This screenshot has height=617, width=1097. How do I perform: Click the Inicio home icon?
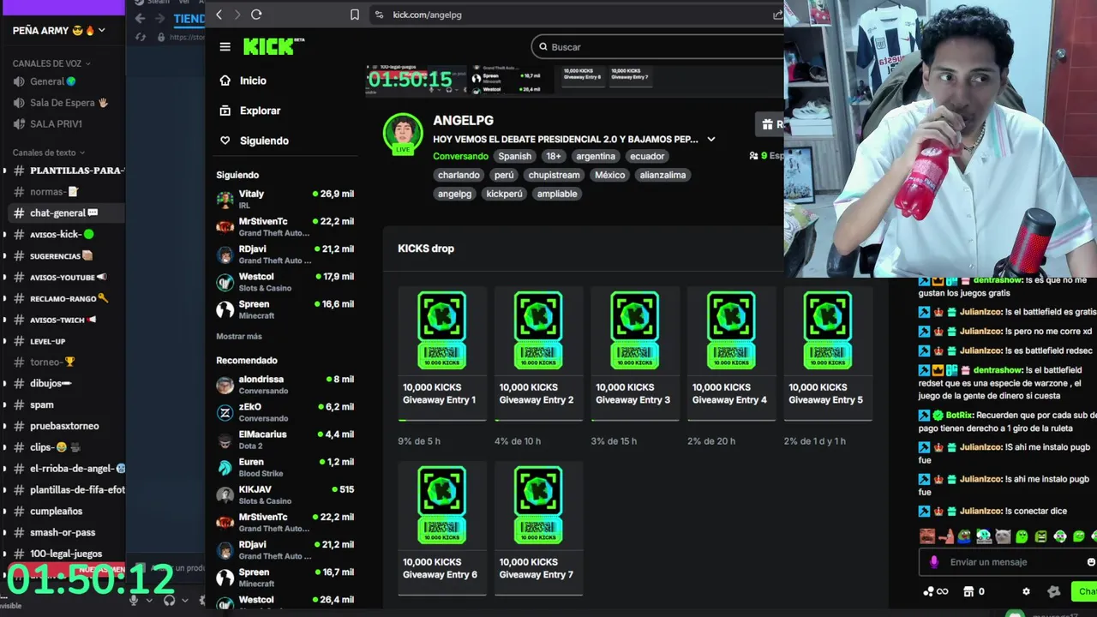point(225,81)
